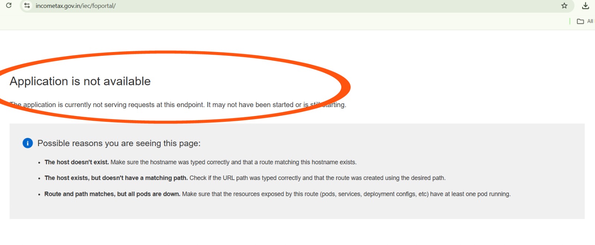595x245 pixels.
Task: Open the browser downloads icon
Action: (585, 6)
